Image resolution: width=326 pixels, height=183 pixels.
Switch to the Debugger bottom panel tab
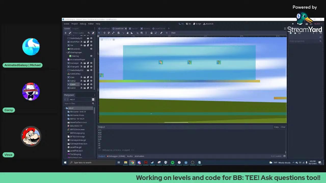(116, 156)
